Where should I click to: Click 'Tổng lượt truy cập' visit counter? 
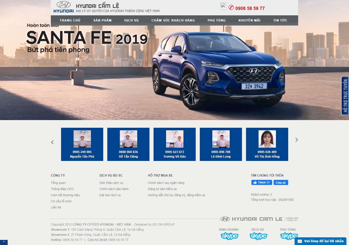pyautogui.click(x=272, y=200)
